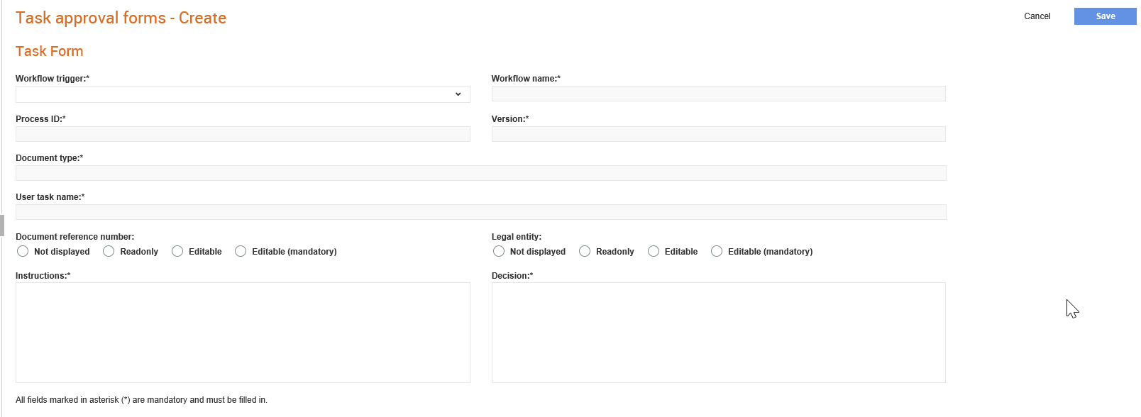Click into the Version field
The image size is (1141, 417).
pyautogui.click(x=718, y=134)
